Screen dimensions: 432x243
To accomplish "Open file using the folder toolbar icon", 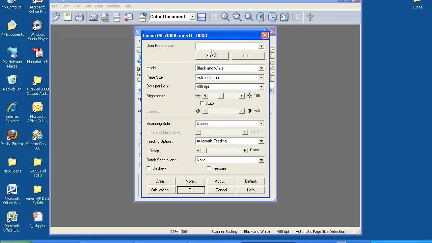I will pyautogui.click(x=56, y=17).
